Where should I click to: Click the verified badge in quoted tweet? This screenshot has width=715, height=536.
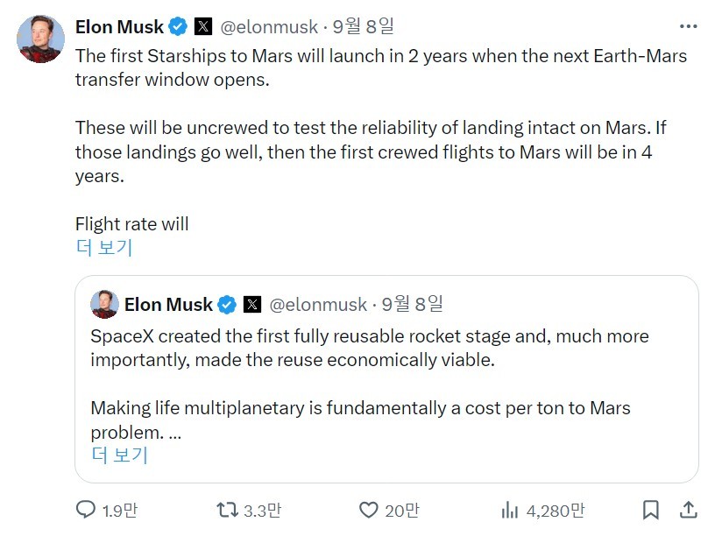(x=227, y=305)
